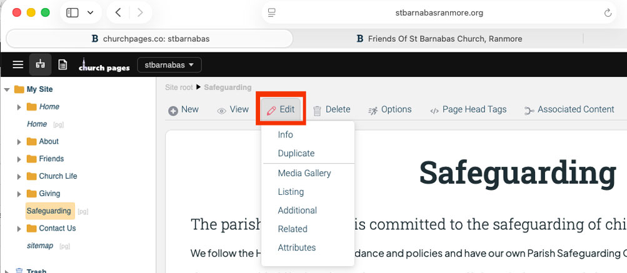The width and height of the screenshot is (627, 273).
Task: Click the New toolbar button
Action: pos(184,110)
